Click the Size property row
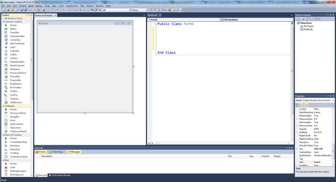The image size is (336, 182). pos(314,149)
